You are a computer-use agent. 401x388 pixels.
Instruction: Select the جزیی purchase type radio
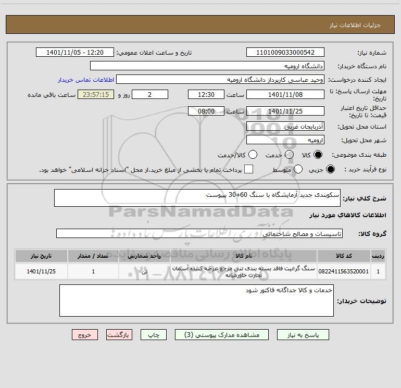[x=330, y=169]
